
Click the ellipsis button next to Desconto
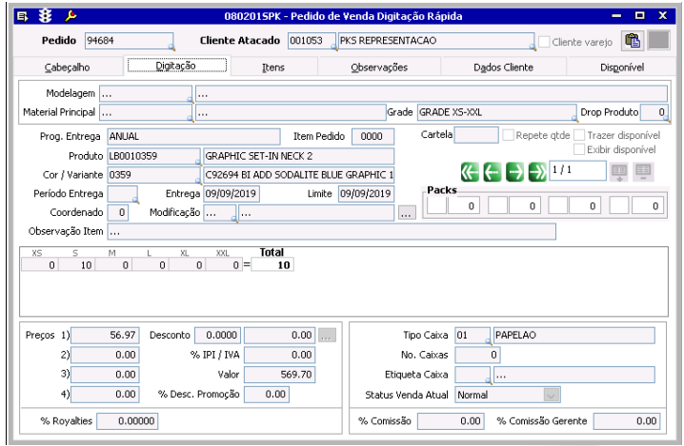327,335
